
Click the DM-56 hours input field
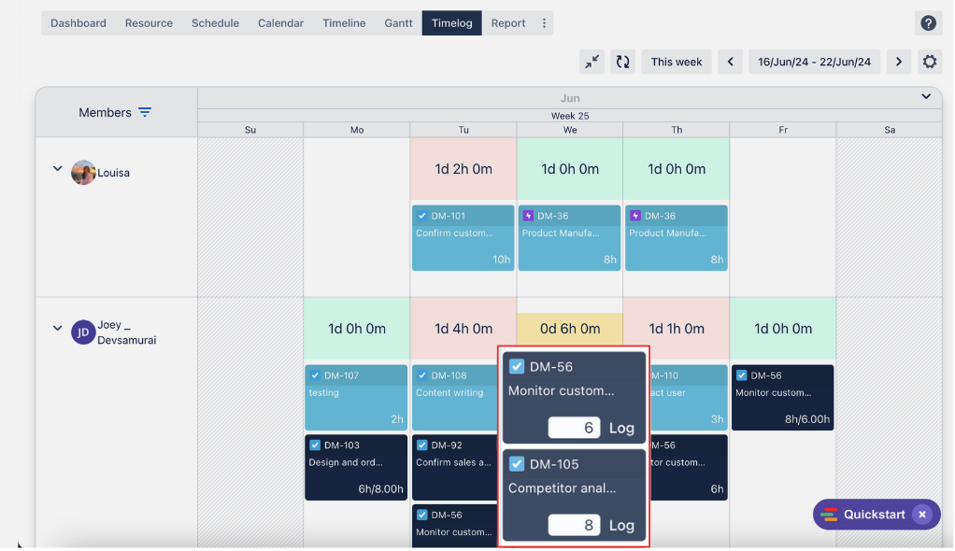[574, 428]
